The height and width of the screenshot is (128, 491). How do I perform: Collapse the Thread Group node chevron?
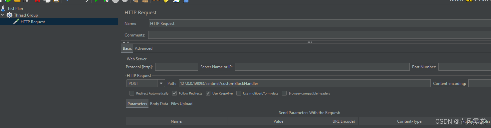[3, 15]
